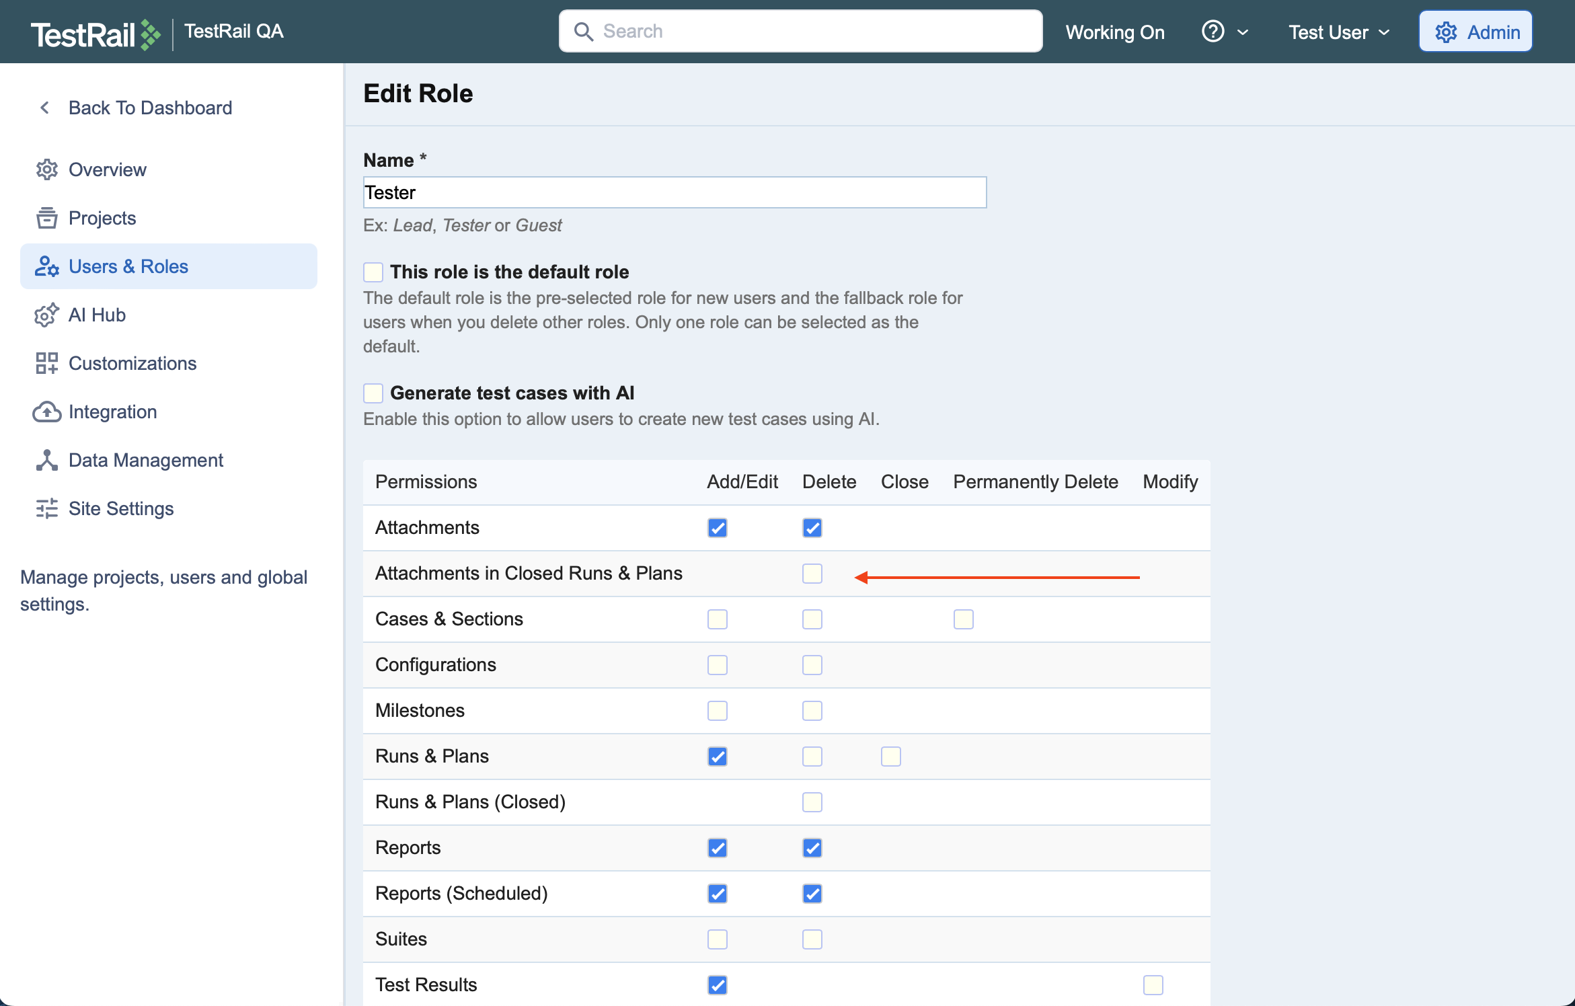Click the Admin button
The image size is (1575, 1006).
pos(1475,31)
